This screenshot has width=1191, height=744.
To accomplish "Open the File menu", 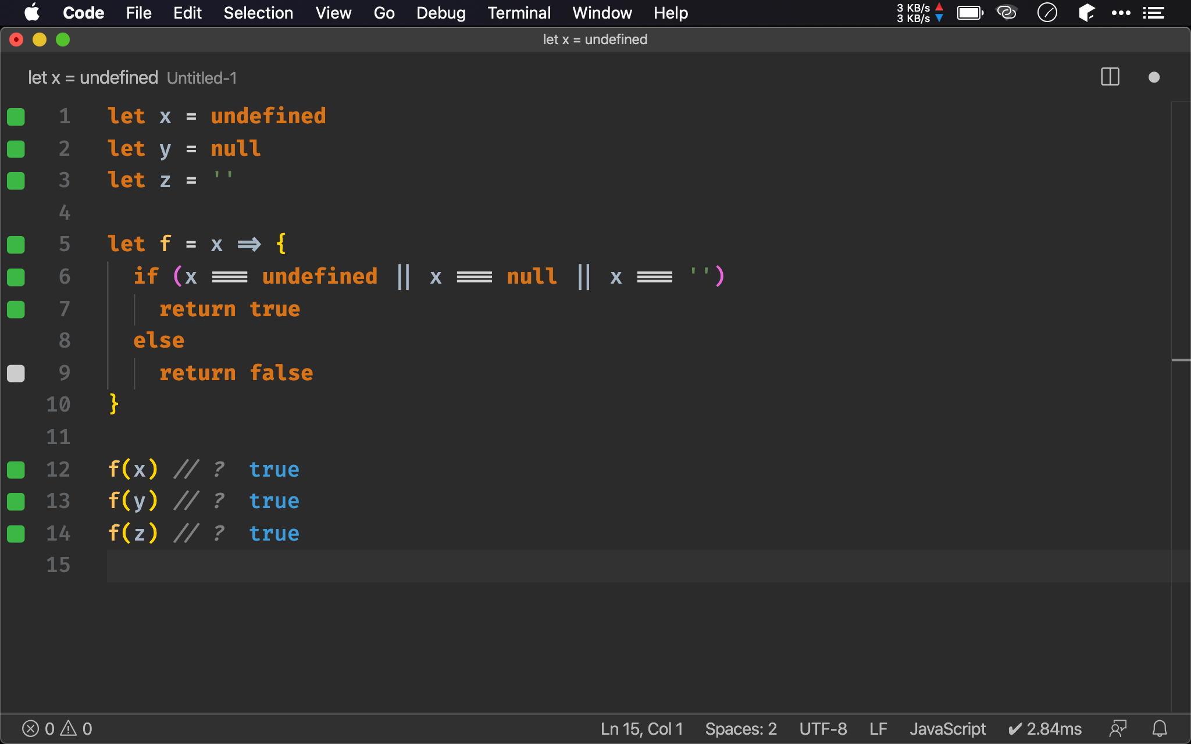I will coord(138,13).
